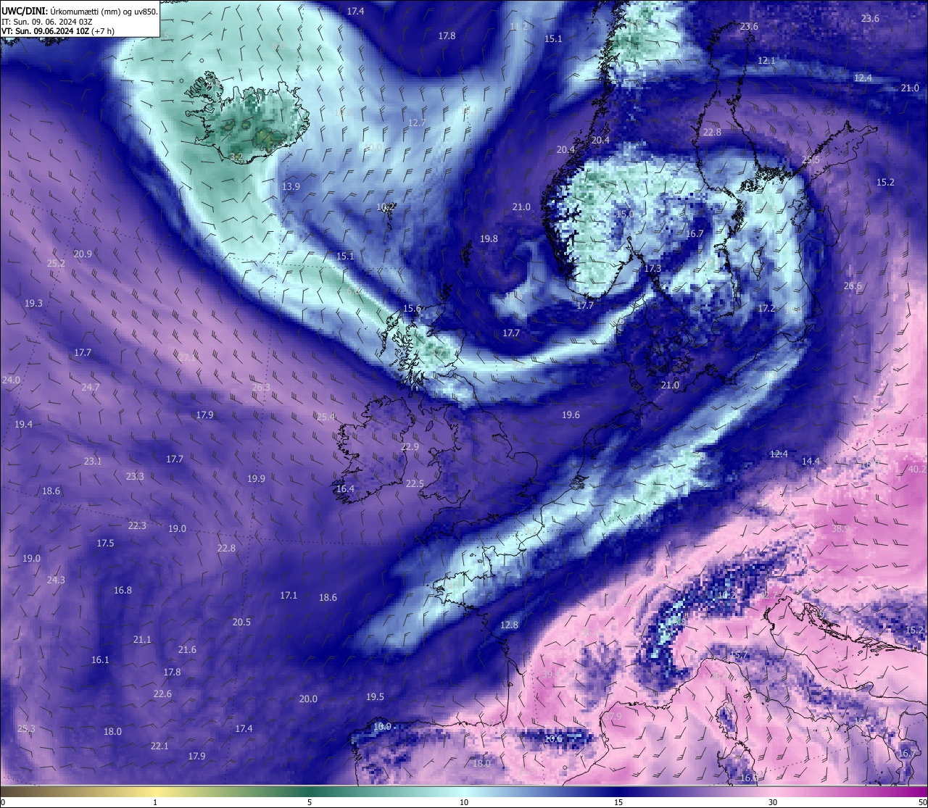Click the 16.4 value southwest of Ireland

pos(345,489)
